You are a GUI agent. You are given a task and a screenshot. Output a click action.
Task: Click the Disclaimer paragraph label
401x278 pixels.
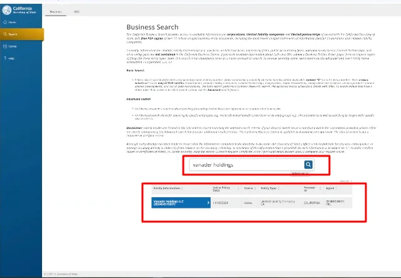pos(134,128)
